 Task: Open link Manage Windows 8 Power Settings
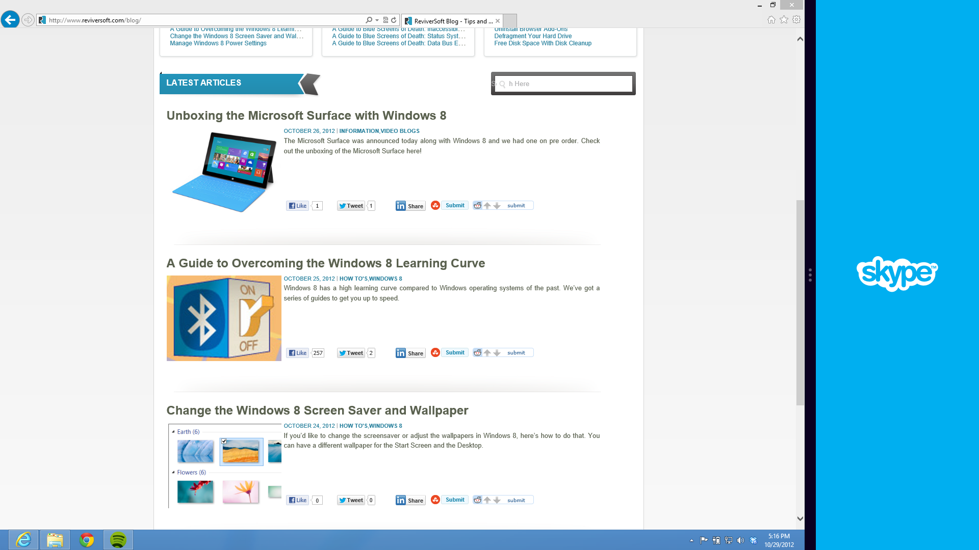point(218,43)
